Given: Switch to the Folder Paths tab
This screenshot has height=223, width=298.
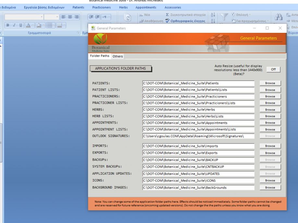Looking at the screenshot, I should point(100,56).
